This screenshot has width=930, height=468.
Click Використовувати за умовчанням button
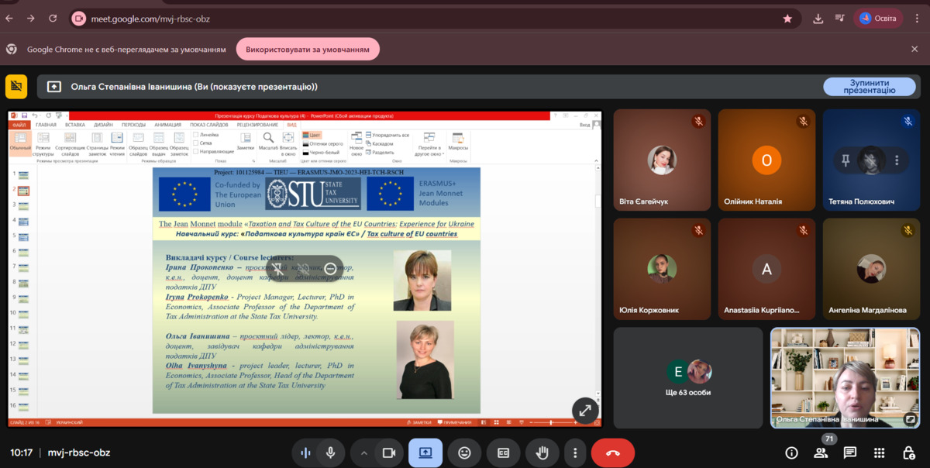pyautogui.click(x=308, y=50)
